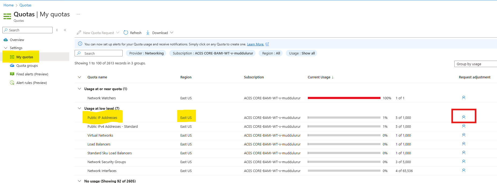Focus the quota list Search field
Viewport: 497px width, 183px height.
98,53
